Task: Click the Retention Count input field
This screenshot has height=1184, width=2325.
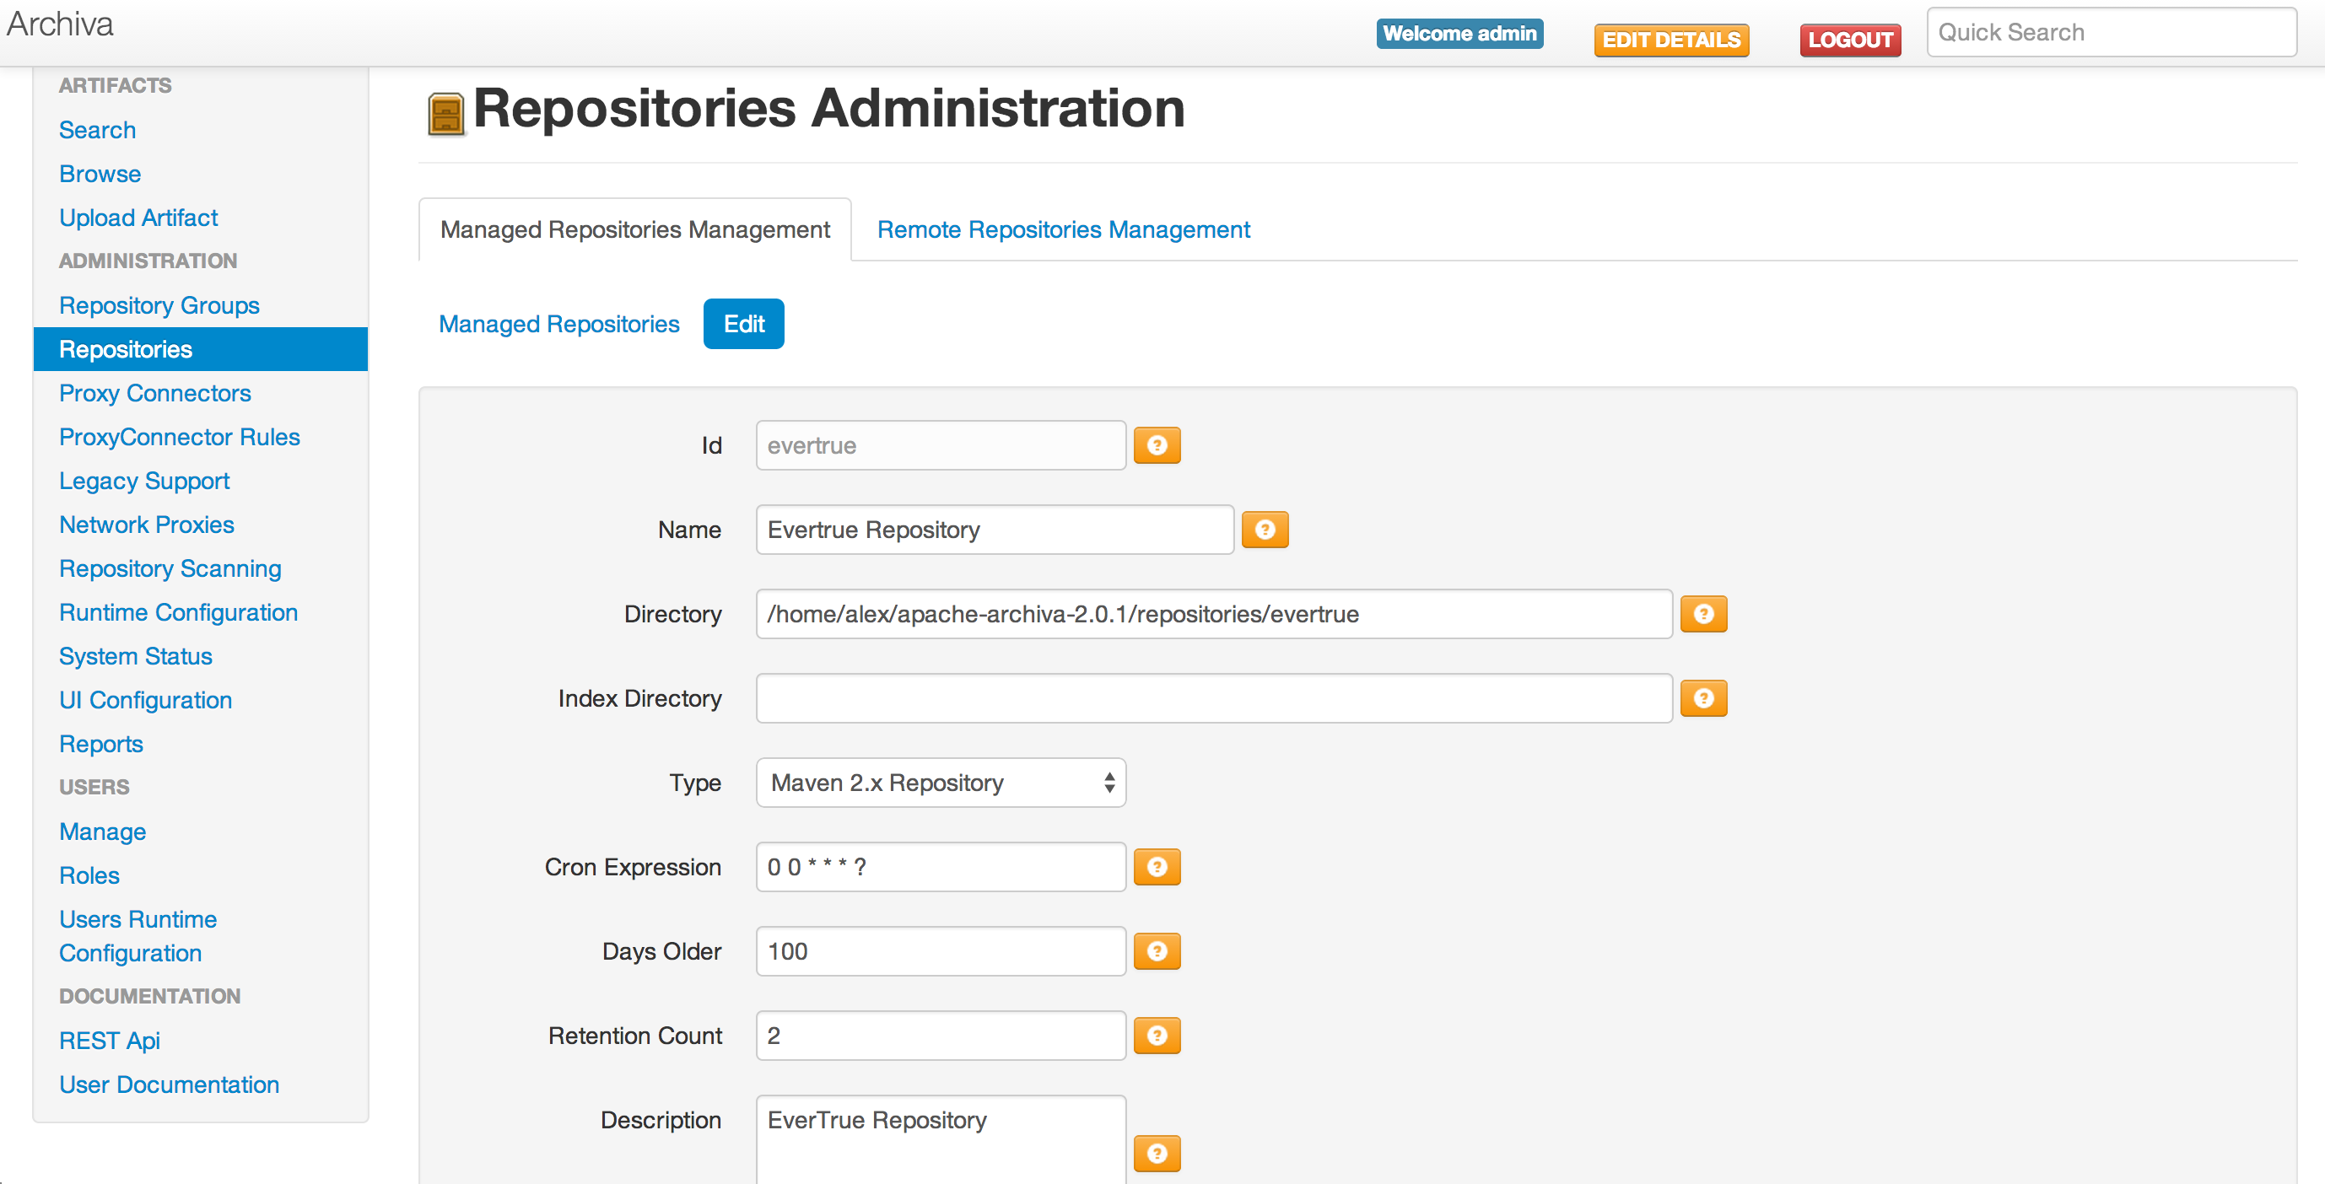Action: click(941, 1036)
